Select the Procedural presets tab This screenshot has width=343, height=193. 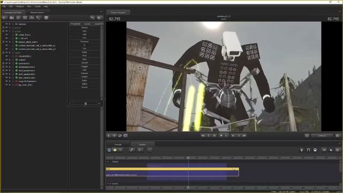coord(76,24)
